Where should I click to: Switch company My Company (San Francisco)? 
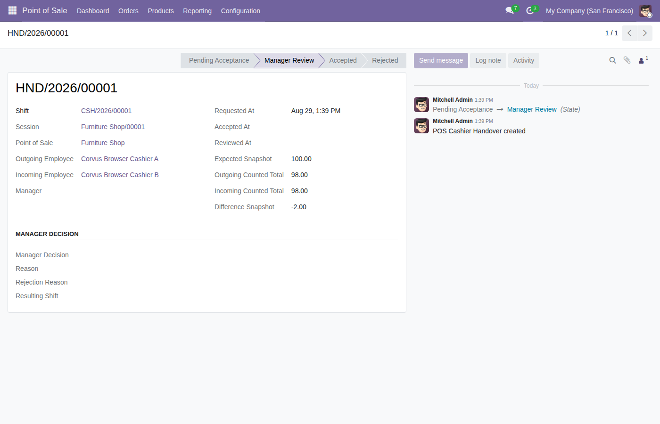point(589,10)
